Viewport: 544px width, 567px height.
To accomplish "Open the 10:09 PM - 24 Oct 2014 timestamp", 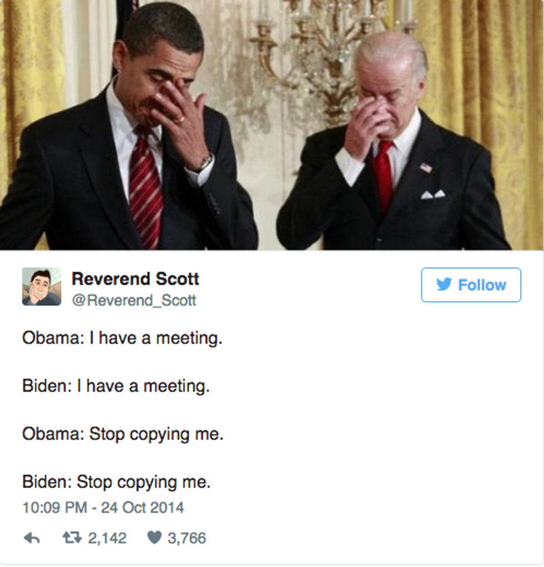I will (103, 508).
